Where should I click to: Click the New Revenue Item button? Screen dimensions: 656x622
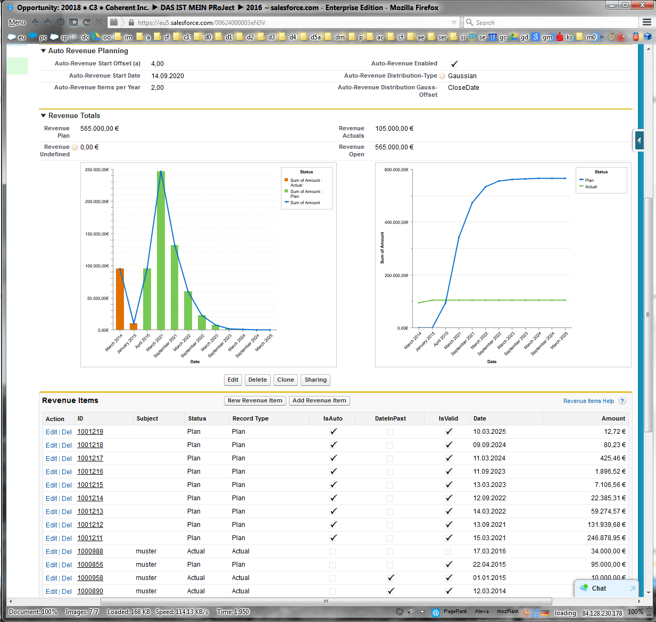tap(255, 401)
